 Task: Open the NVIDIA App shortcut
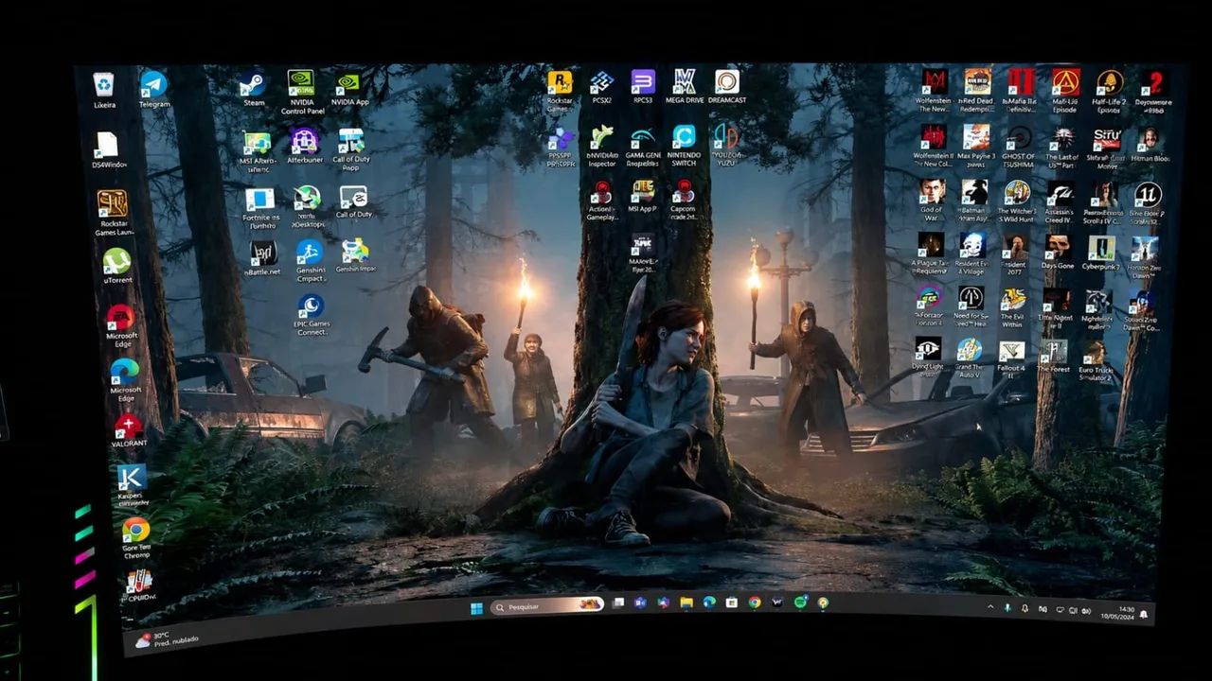point(349,89)
